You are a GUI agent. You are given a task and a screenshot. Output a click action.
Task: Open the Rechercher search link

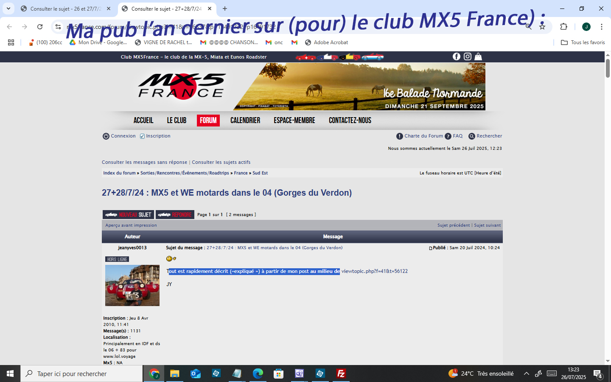pos(485,136)
